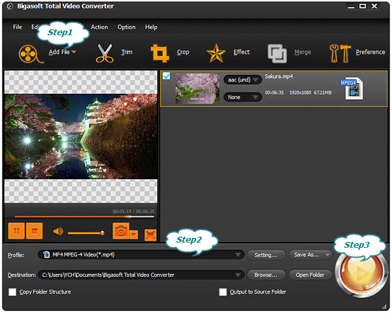The height and width of the screenshot is (313, 392).
Task: Click the Crop label
Action: click(183, 52)
